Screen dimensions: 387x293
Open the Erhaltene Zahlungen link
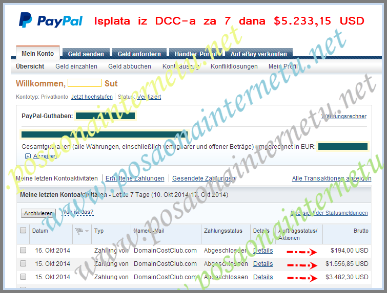tap(135, 178)
